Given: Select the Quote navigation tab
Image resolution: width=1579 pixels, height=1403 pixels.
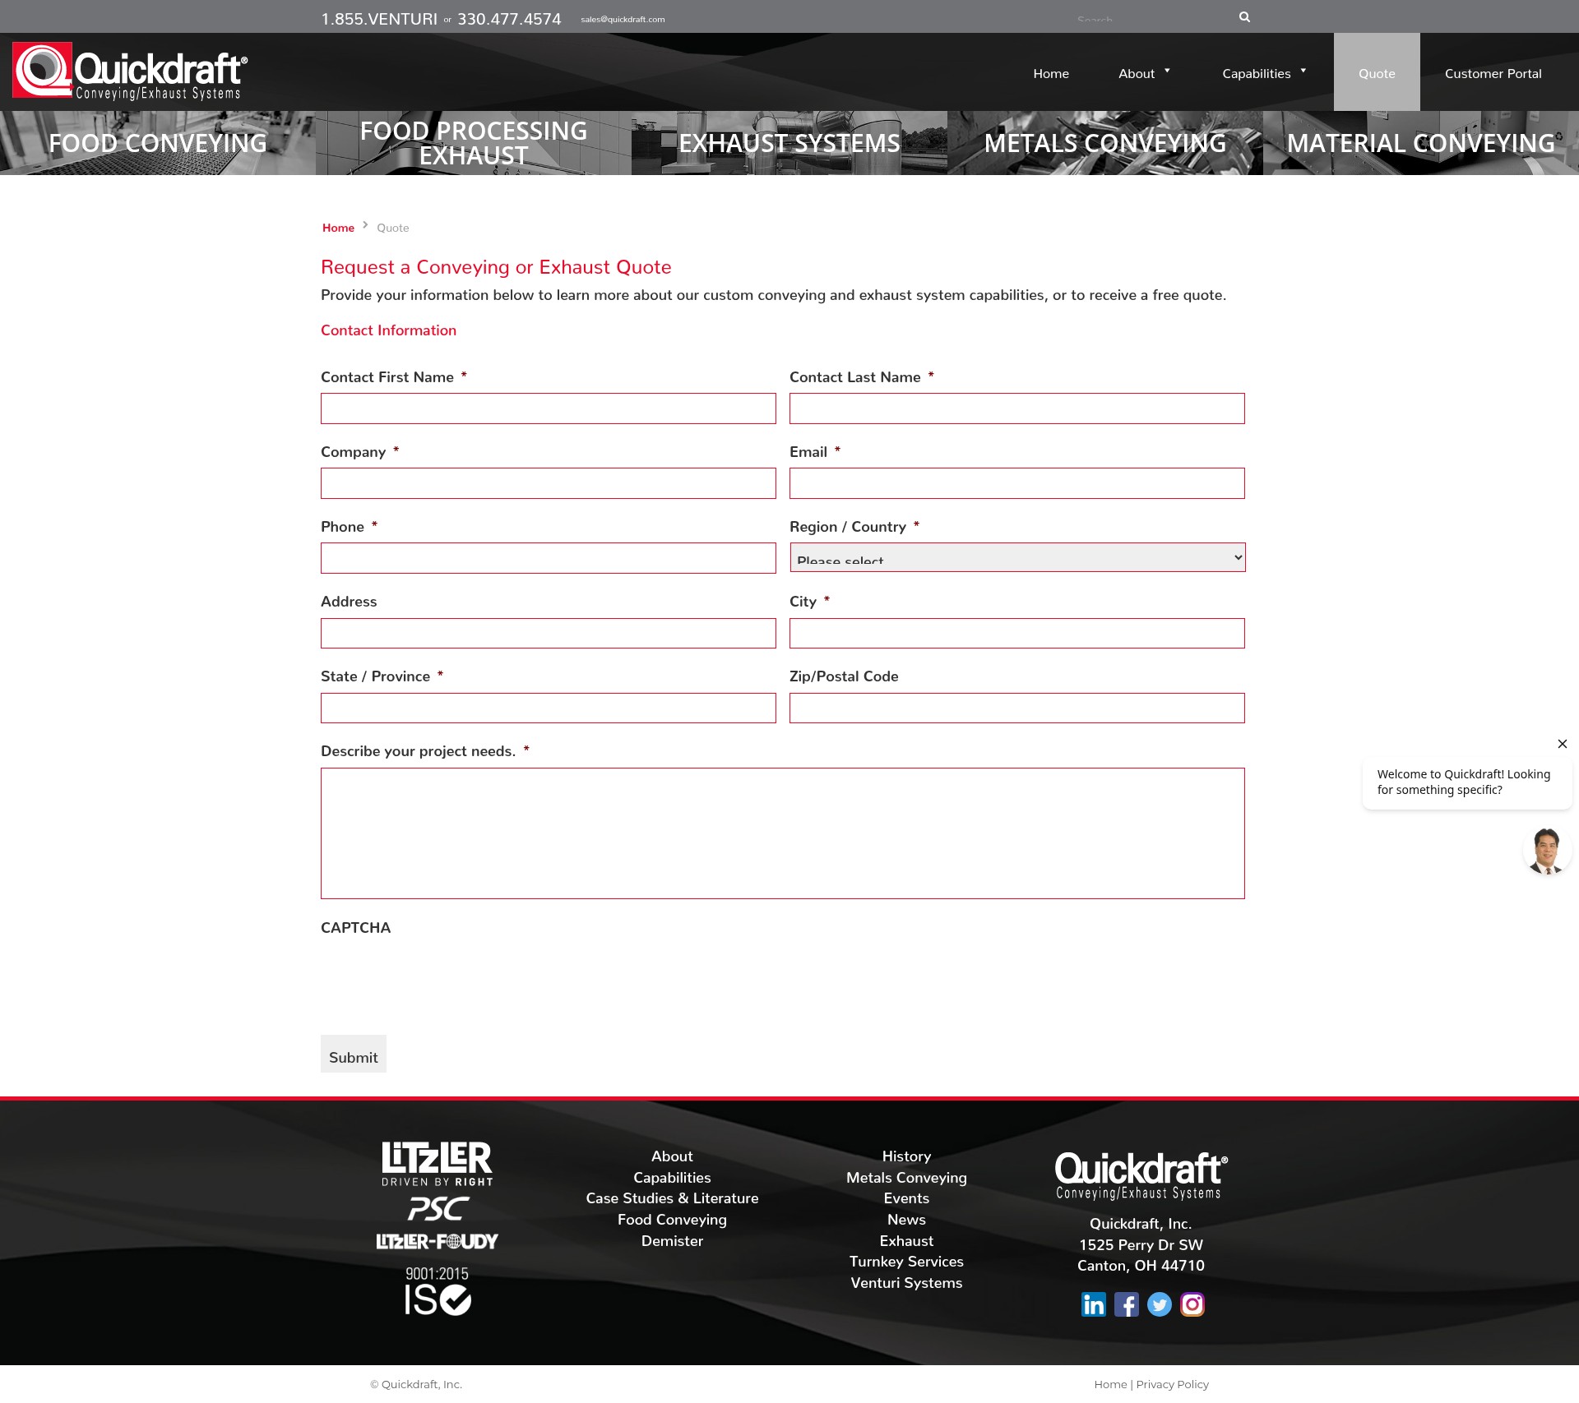Looking at the screenshot, I should pos(1377,72).
